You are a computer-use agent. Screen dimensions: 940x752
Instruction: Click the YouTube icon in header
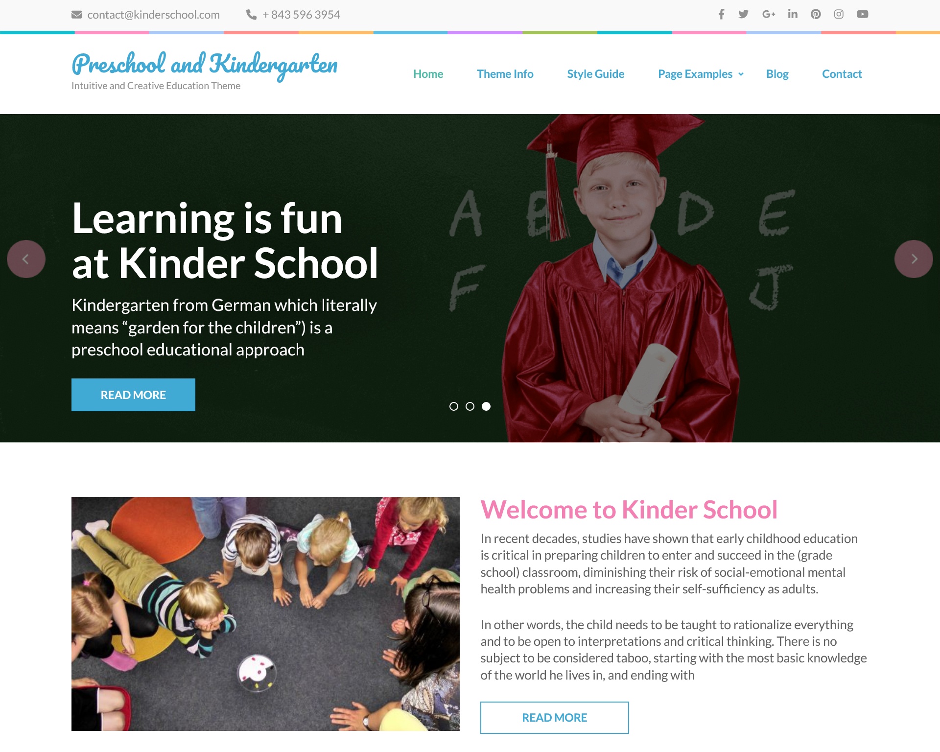[x=862, y=14]
